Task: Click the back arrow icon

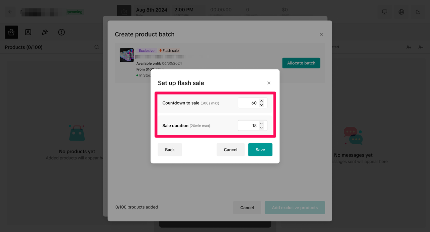Action: 10,12
